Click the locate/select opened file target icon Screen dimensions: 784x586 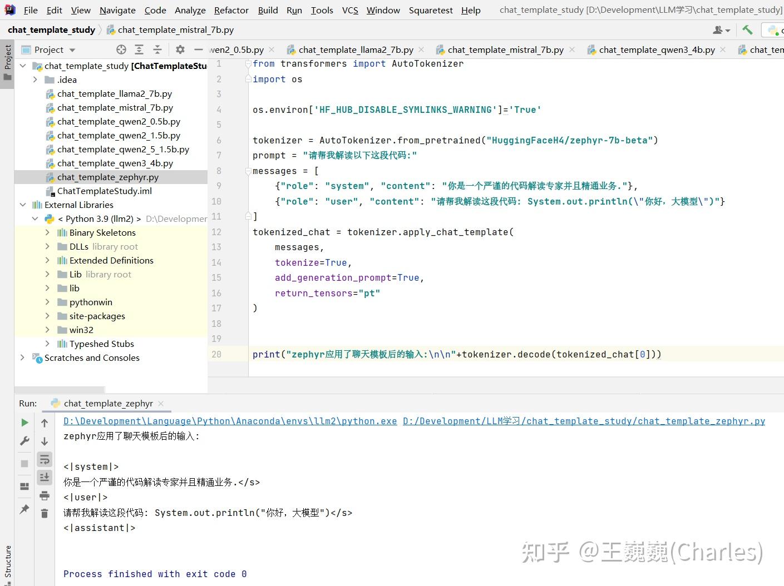pos(121,49)
